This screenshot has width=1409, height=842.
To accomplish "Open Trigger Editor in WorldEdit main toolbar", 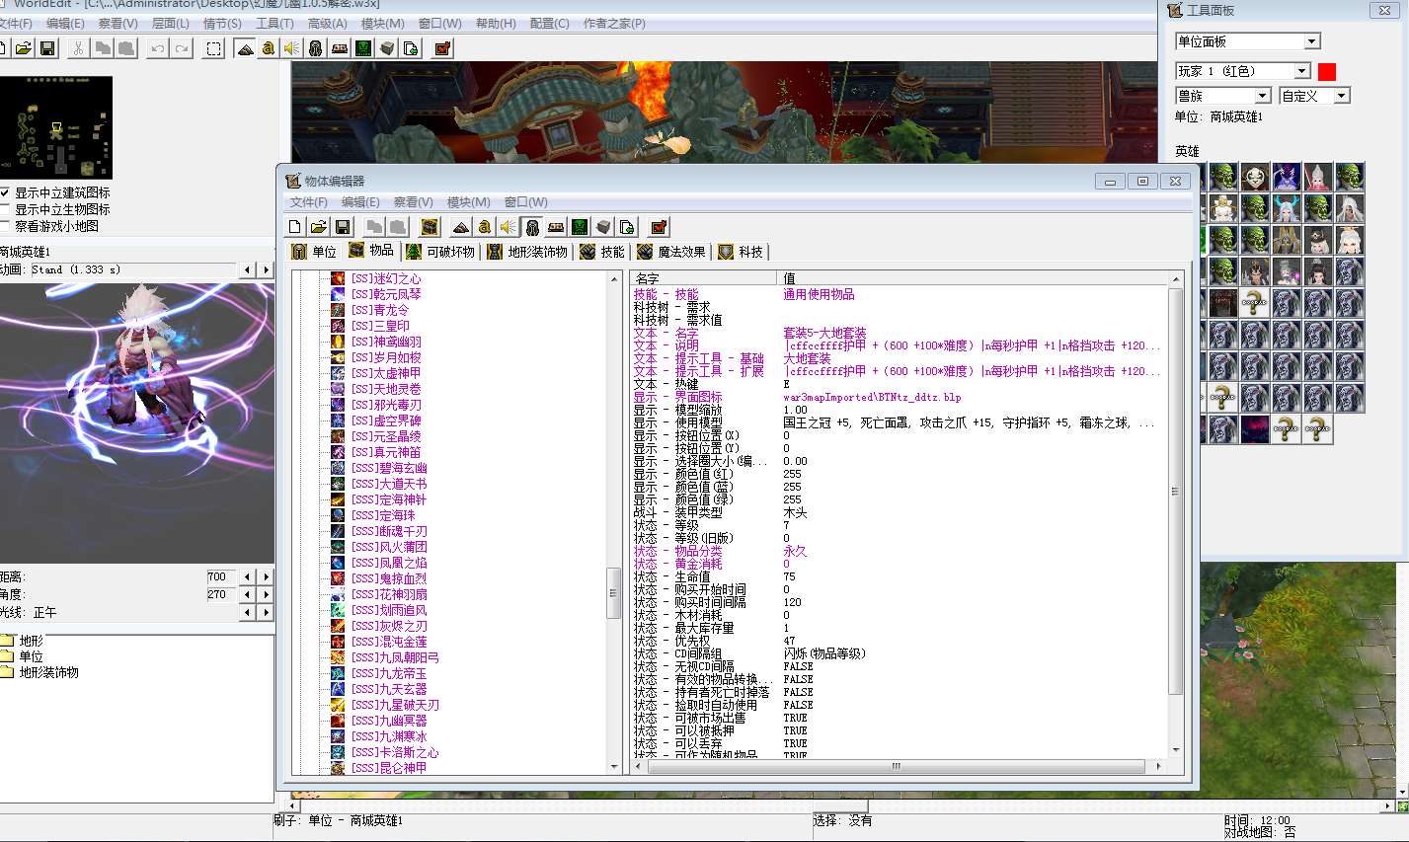I will (268, 47).
